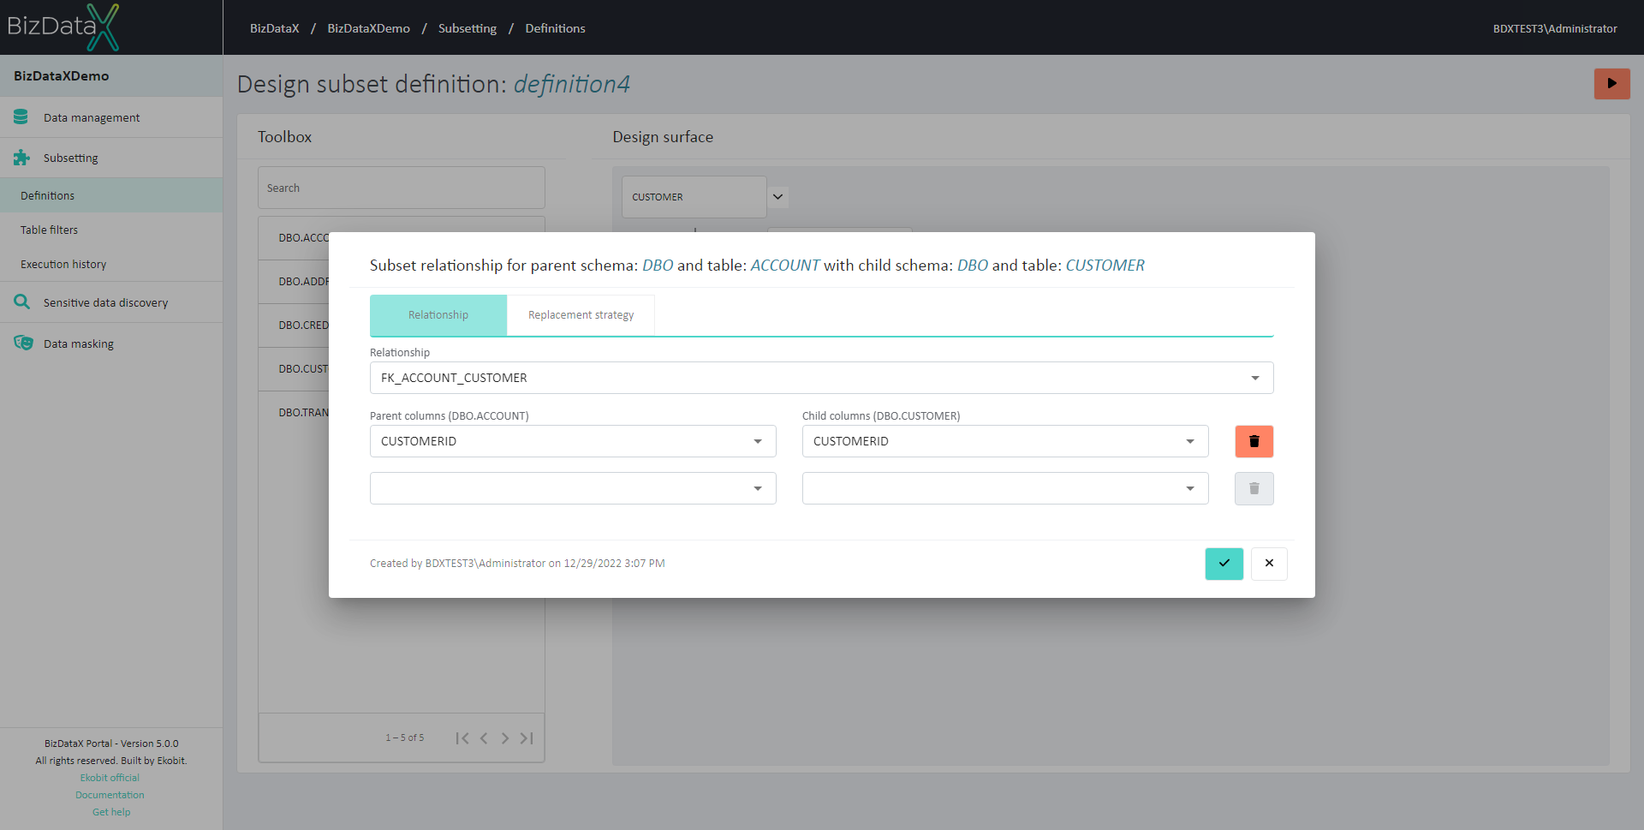Click BizDataXDemo project header in sidebar
The width and height of the screenshot is (1644, 830).
(111, 75)
